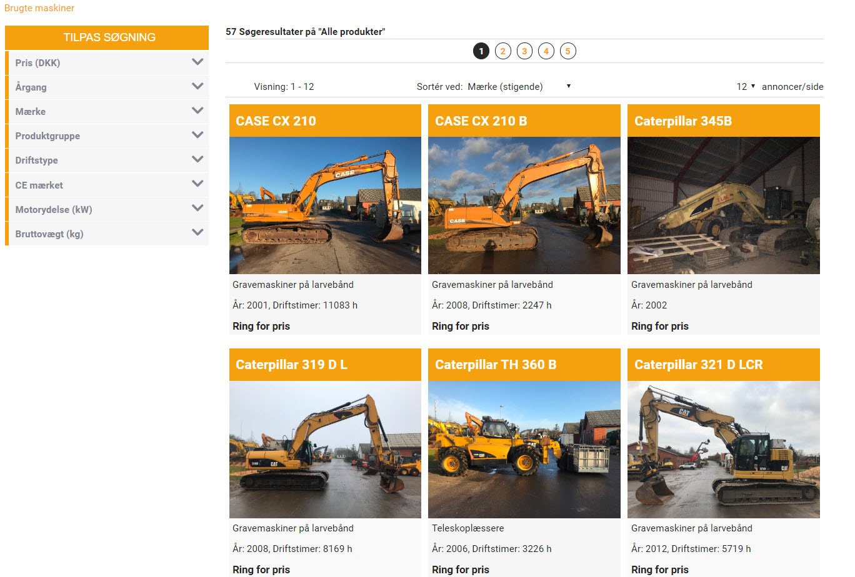Click the Årgang filter label
This screenshot has height=577, width=855.
click(x=31, y=87)
